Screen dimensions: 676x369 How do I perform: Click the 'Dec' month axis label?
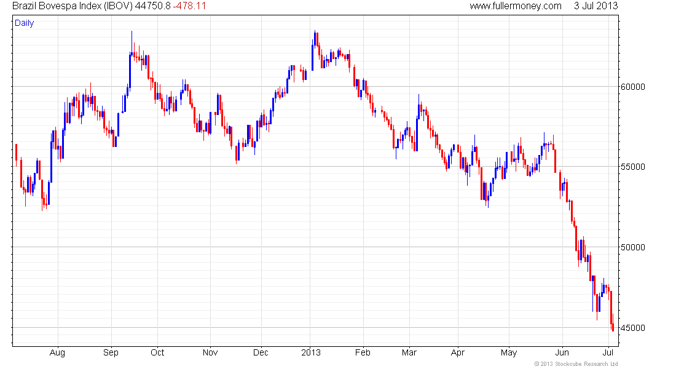pyautogui.click(x=261, y=352)
